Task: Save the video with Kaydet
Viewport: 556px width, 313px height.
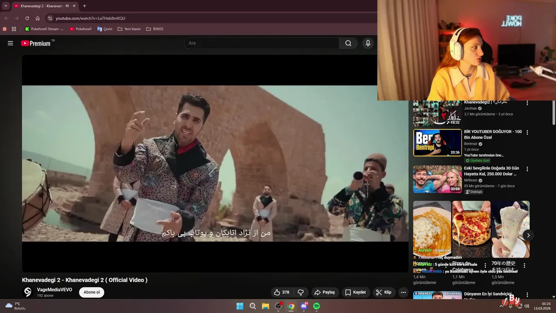Action: pos(355,292)
